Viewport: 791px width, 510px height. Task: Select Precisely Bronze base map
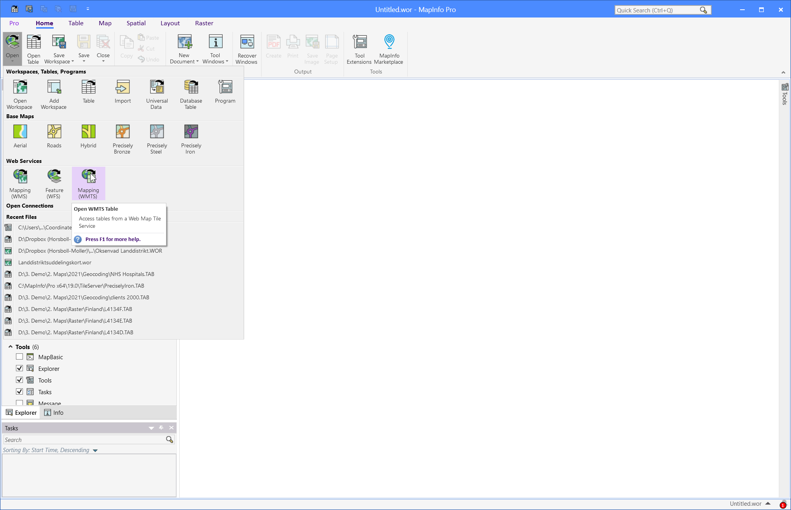122,139
